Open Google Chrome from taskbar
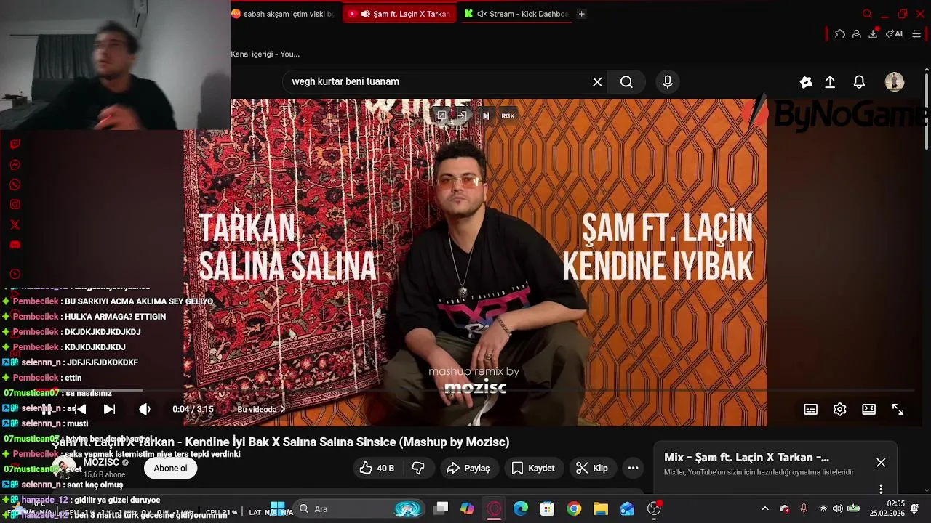This screenshot has width=931, height=523. [x=574, y=509]
